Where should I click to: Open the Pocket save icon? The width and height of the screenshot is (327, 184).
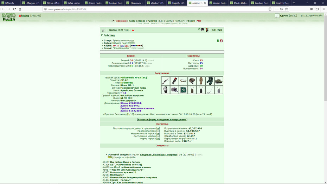[282, 9]
